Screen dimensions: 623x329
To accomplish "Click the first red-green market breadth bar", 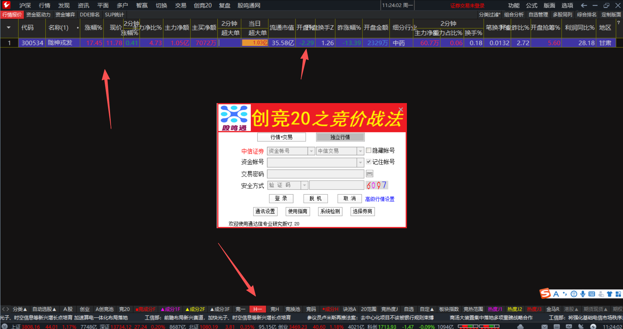I will click(468, 326).
